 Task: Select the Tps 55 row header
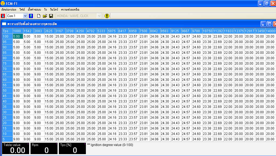point(7,85)
